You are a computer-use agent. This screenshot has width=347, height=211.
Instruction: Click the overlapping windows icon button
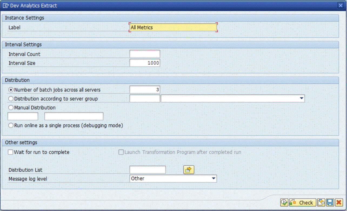[x=321, y=202]
